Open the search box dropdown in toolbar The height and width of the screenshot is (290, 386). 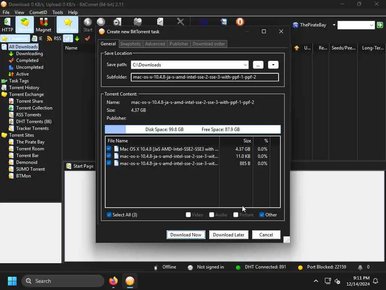371,25
